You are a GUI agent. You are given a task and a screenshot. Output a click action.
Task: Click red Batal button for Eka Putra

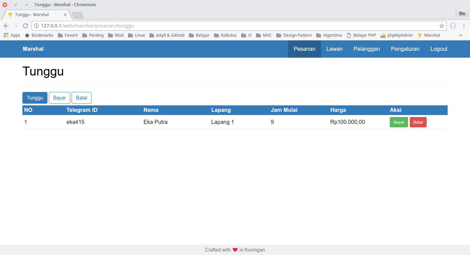point(418,122)
